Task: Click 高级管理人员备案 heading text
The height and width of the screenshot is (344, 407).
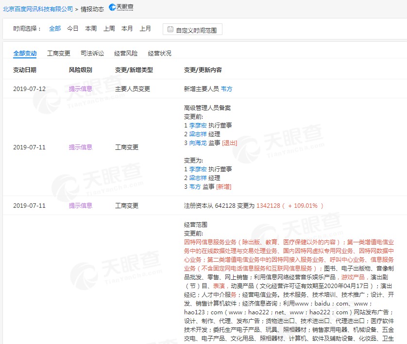Action: [x=207, y=108]
